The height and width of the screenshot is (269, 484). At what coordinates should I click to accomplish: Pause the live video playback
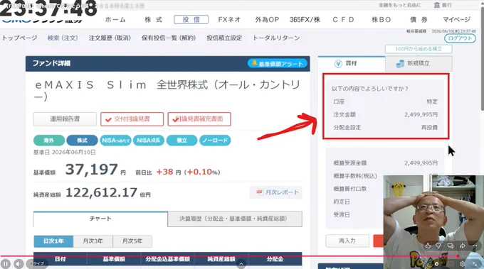(x=6, y=264)
